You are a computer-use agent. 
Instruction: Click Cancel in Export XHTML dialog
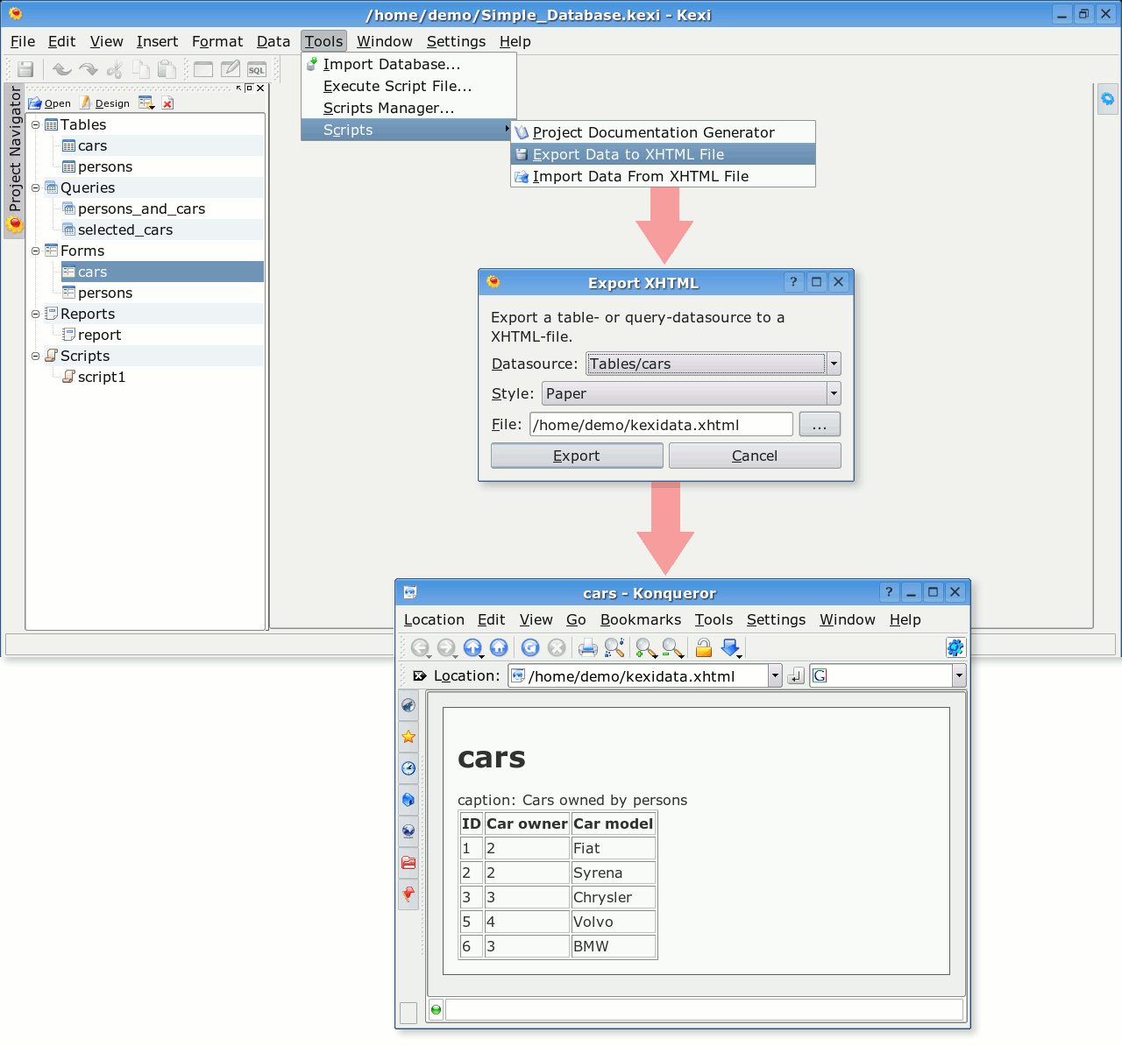pyautogui.click(x=754, y=456)
